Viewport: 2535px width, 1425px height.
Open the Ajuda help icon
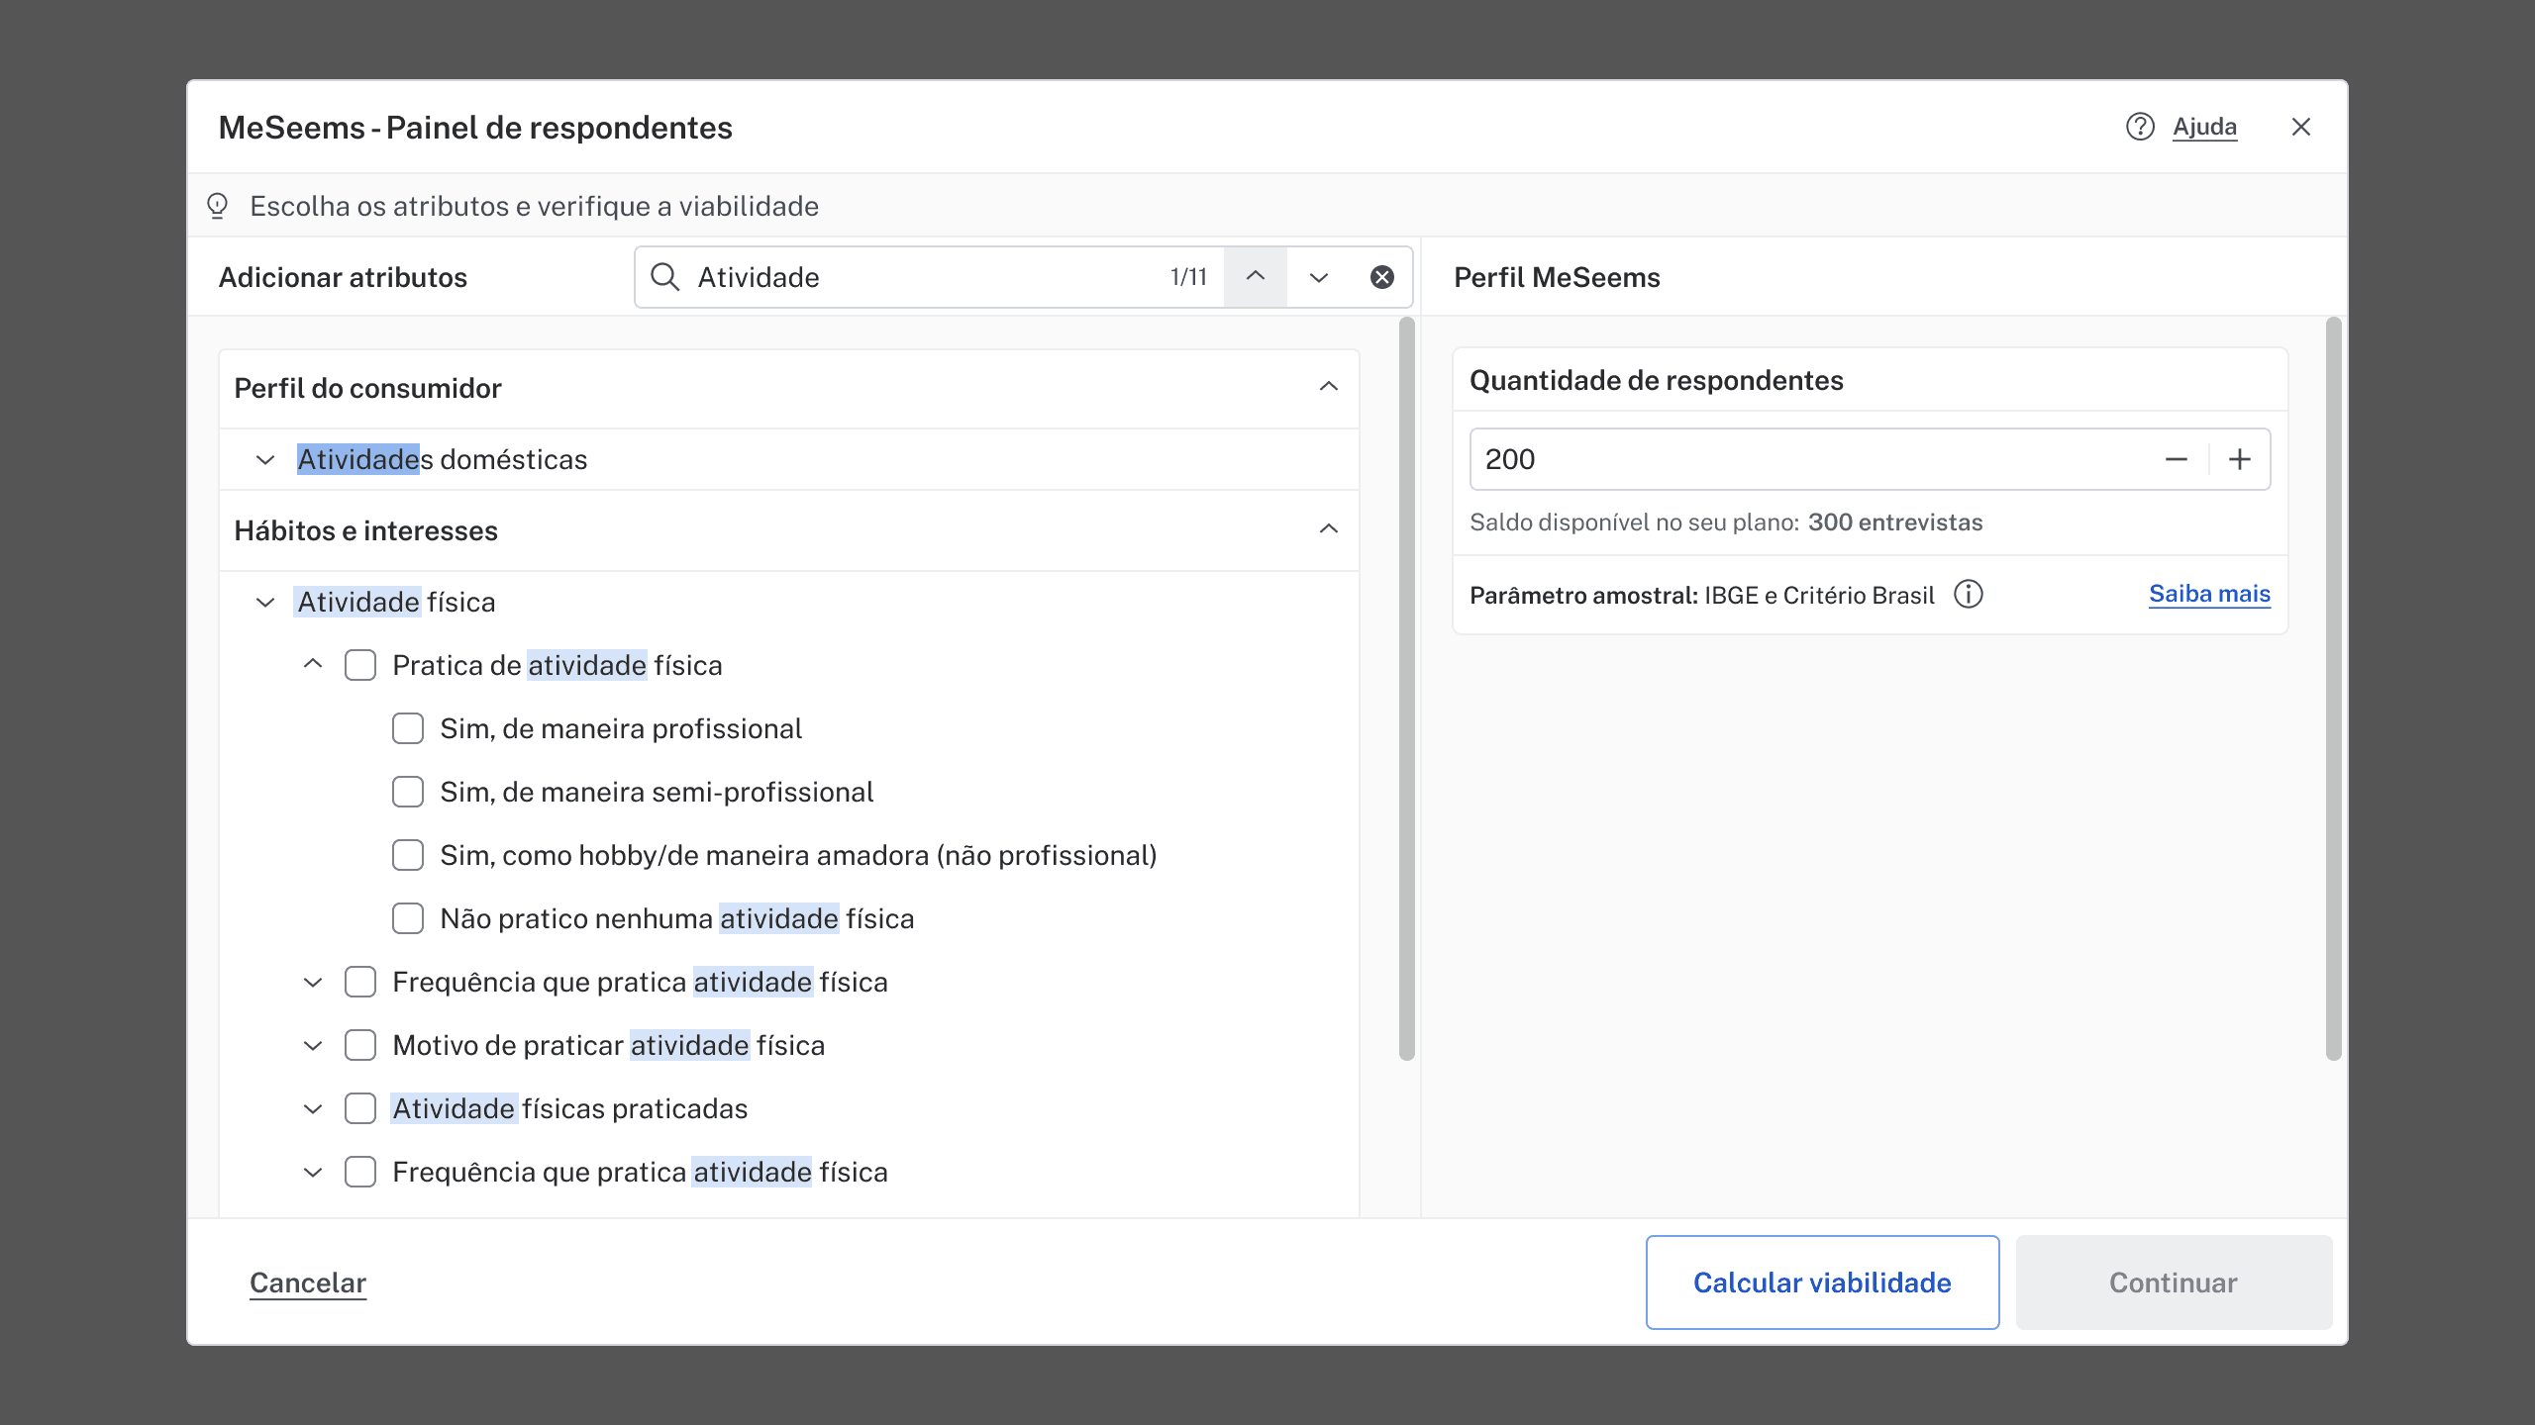click(x=2140, y=127)
